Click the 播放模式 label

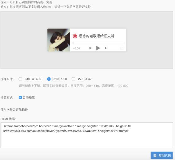tap(7, 98)
